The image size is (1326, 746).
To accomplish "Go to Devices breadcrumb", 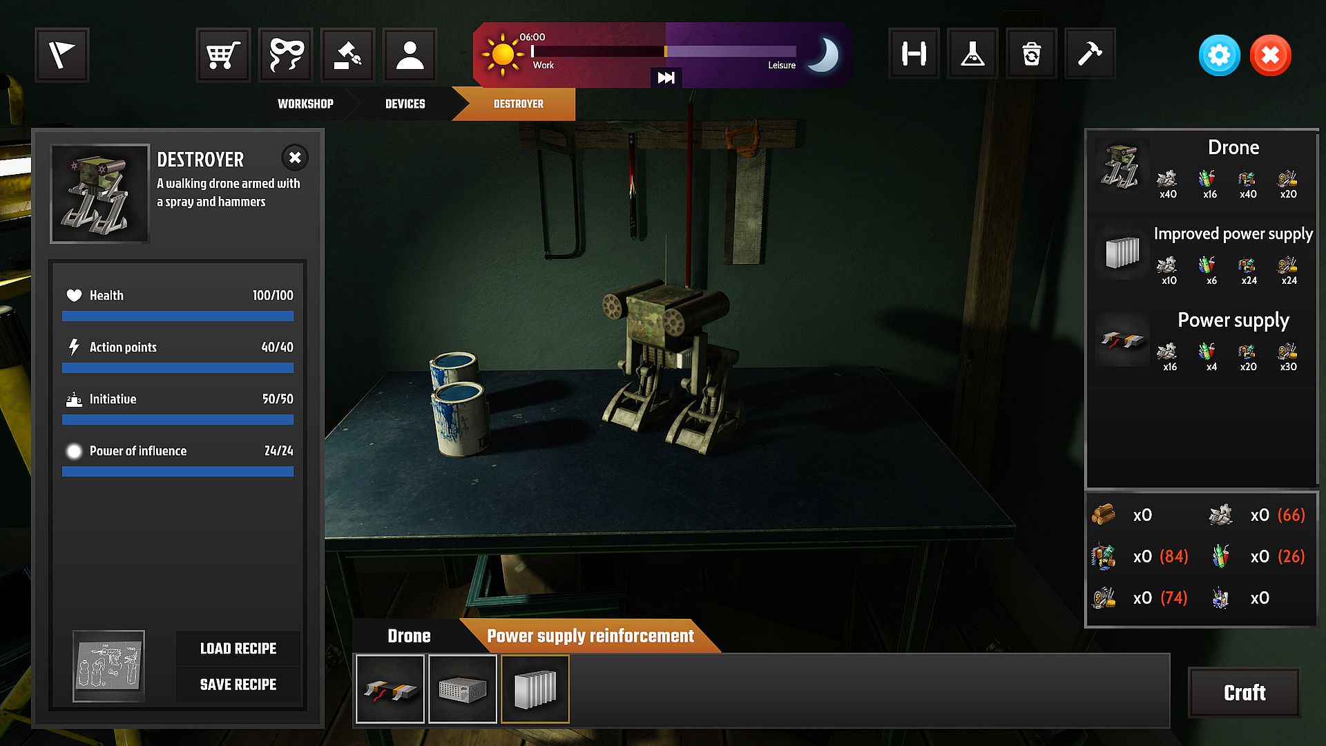I will click(405, 104).
